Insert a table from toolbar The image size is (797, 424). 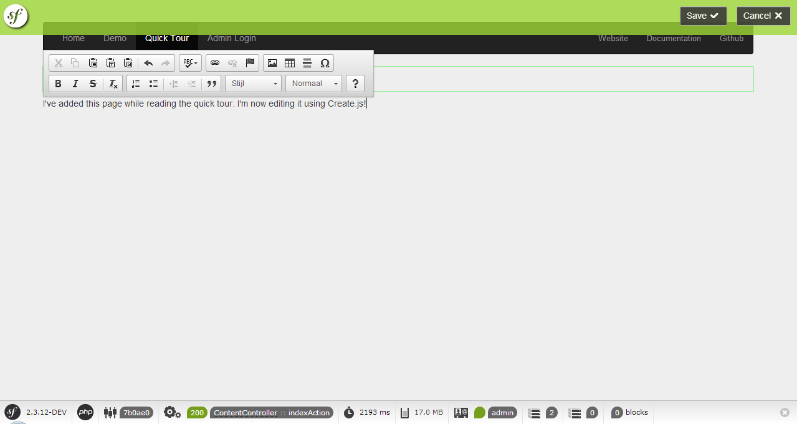[290, 63]
